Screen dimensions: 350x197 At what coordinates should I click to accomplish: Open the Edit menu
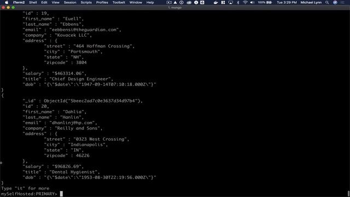pyautogui.click(x=44, y=2)
